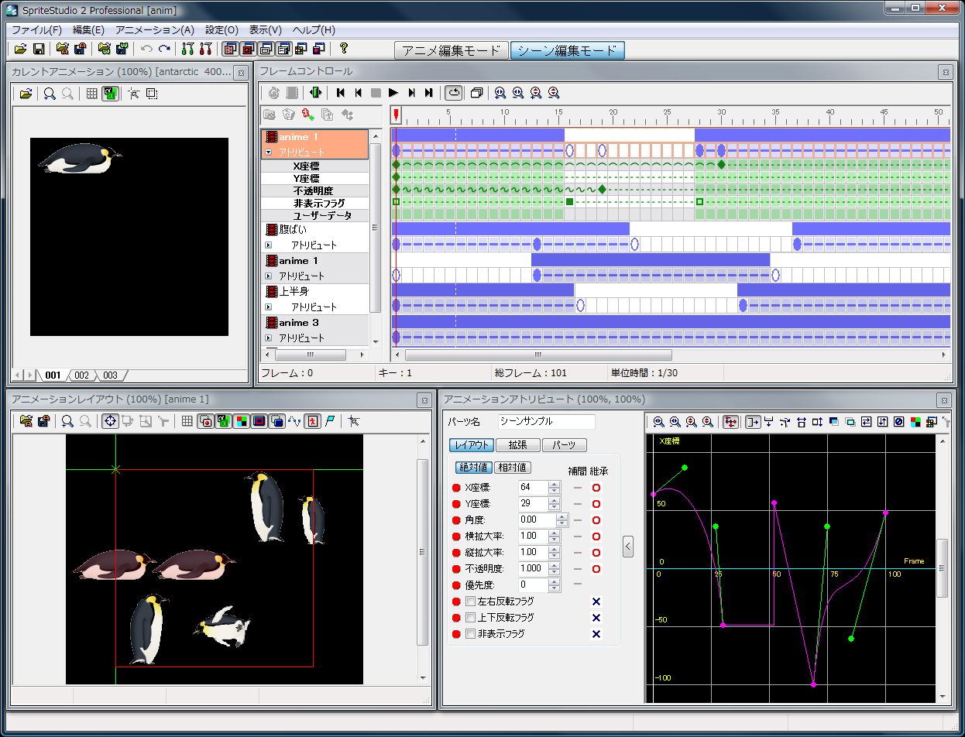Click the red frame marker on timeline ruler

[x=396, y=115]
